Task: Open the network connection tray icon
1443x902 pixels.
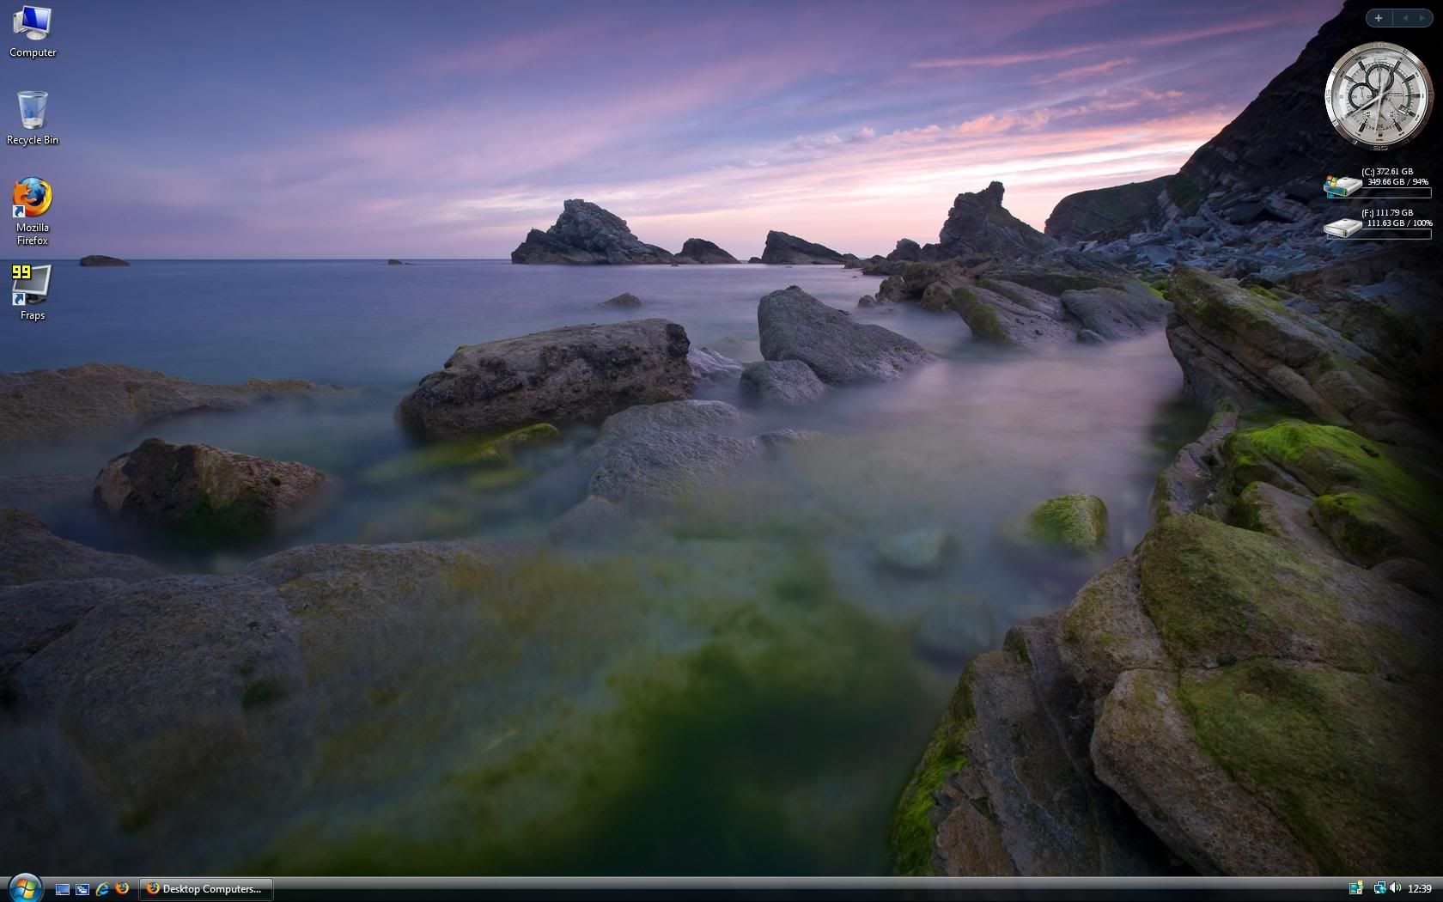Action: point(1379,889)
